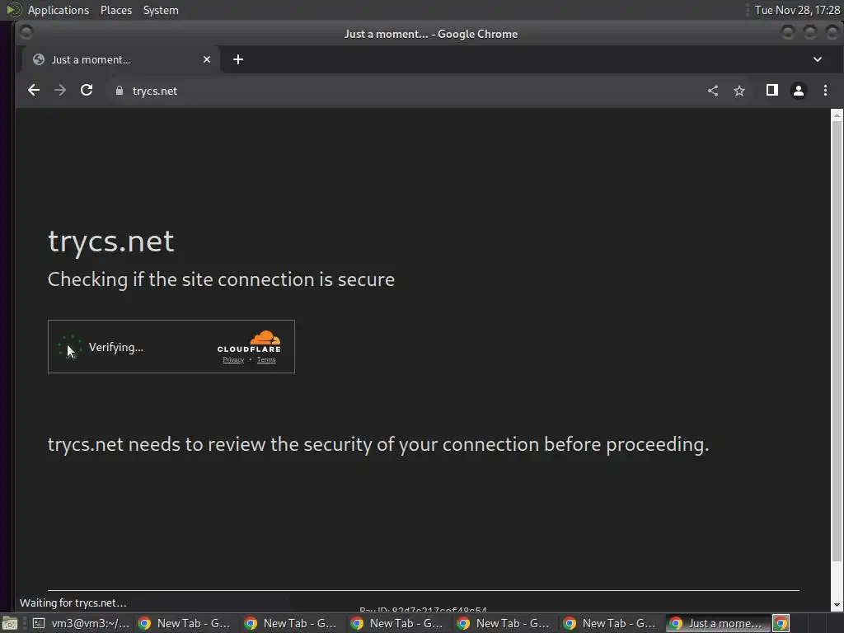Click the scrollbar up arrow
This screenshot has height=633, width=844.
[x=837, y=115]
